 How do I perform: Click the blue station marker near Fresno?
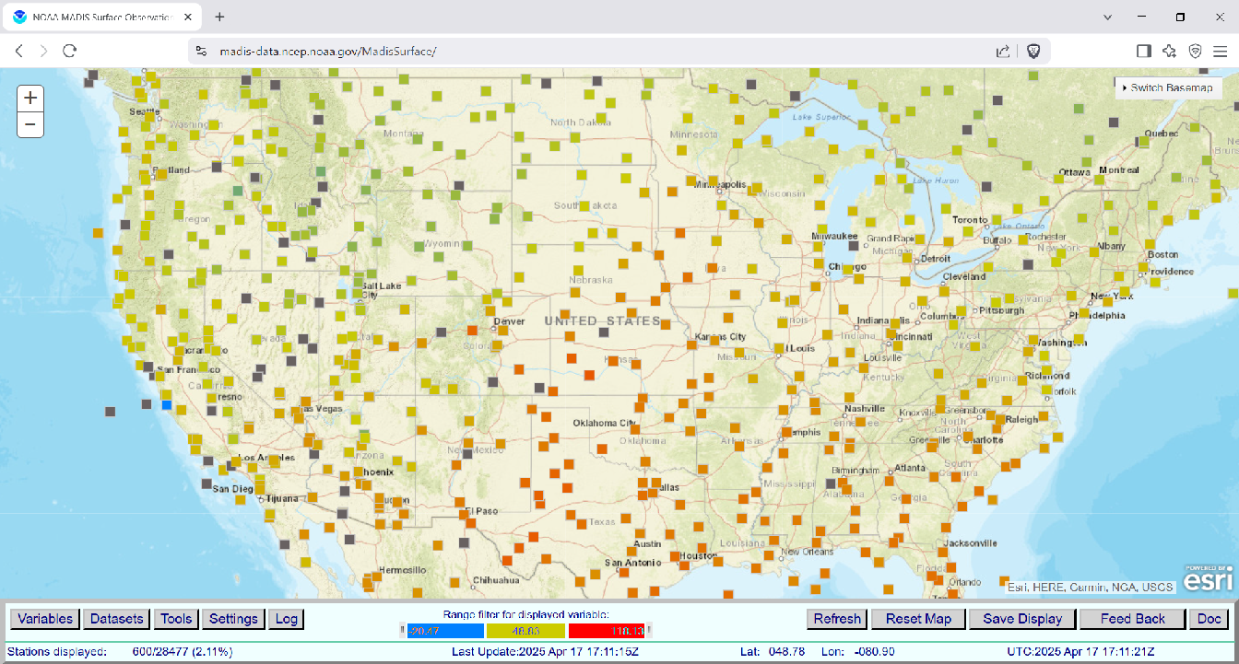(x=167, y=404)
